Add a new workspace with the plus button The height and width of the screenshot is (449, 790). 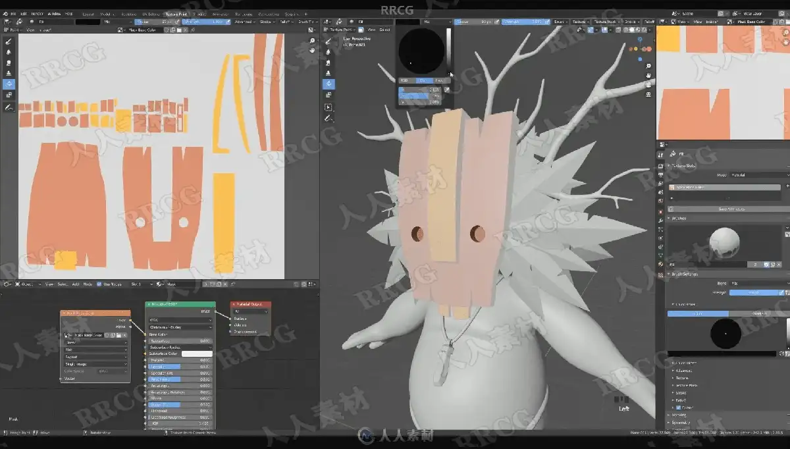coord(305,13)
